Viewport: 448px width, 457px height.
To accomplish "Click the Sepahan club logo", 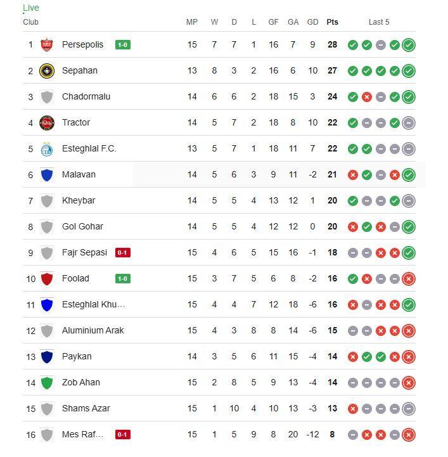I will [x=46, y=71].
